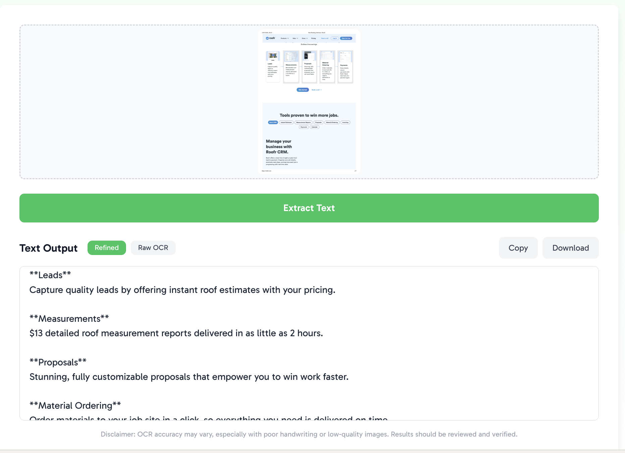Expand the Help menu in the preview nav
The height and width of the screenshot is (453, 625).
coord(295,38)
